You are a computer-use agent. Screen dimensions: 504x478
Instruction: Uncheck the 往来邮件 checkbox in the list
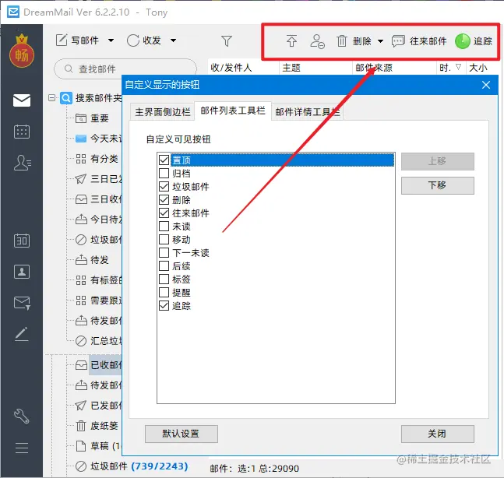click(x=164, y=213)
